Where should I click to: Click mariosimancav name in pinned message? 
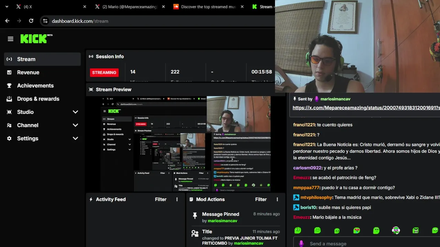(x=335, y=99)
